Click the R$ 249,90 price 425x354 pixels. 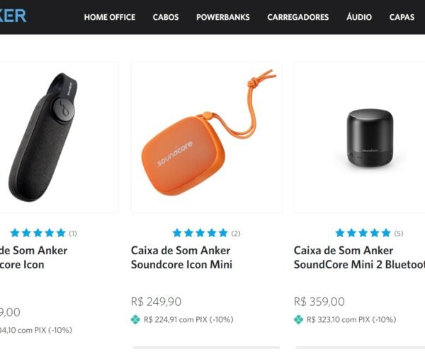156,302
